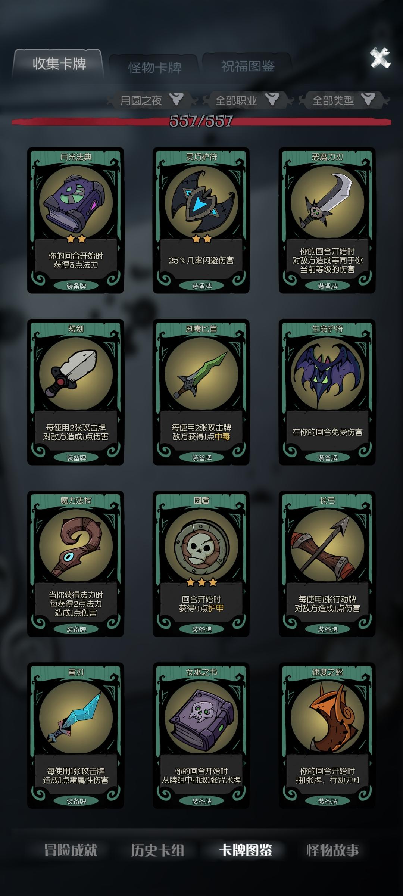Screen dimensions: 403x896
Task: Tap the 圆盾 skull shield icon
Action: click(x=201, y=546)
